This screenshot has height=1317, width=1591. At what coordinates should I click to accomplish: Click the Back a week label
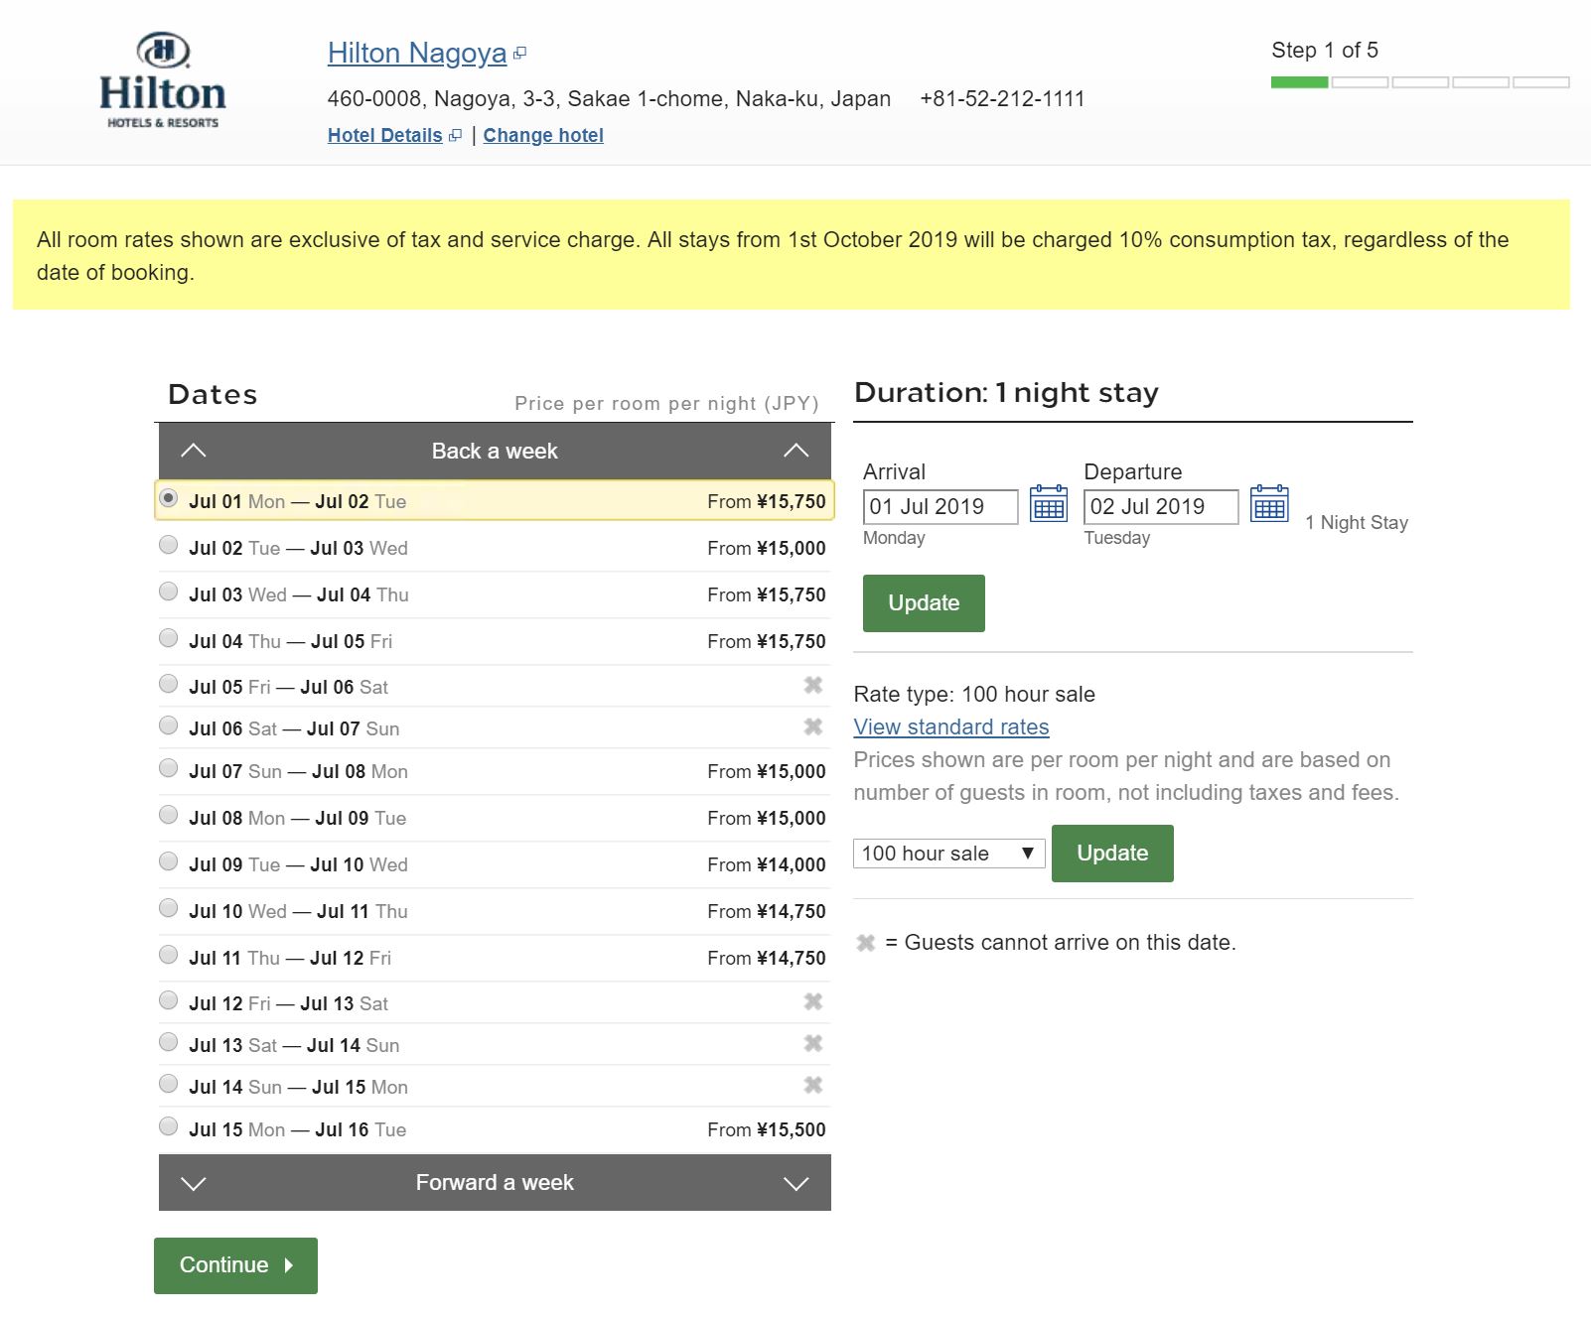[x=495, y=451]
